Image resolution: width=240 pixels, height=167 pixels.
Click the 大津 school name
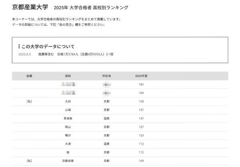pos(68,144)
